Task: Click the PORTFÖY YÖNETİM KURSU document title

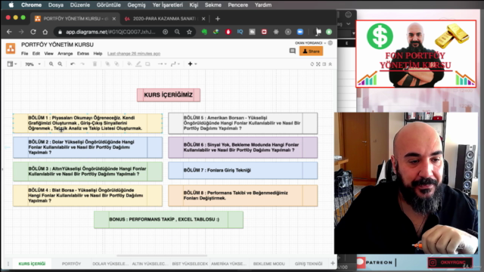Action: pyautogui.click(x=57, y=45)
